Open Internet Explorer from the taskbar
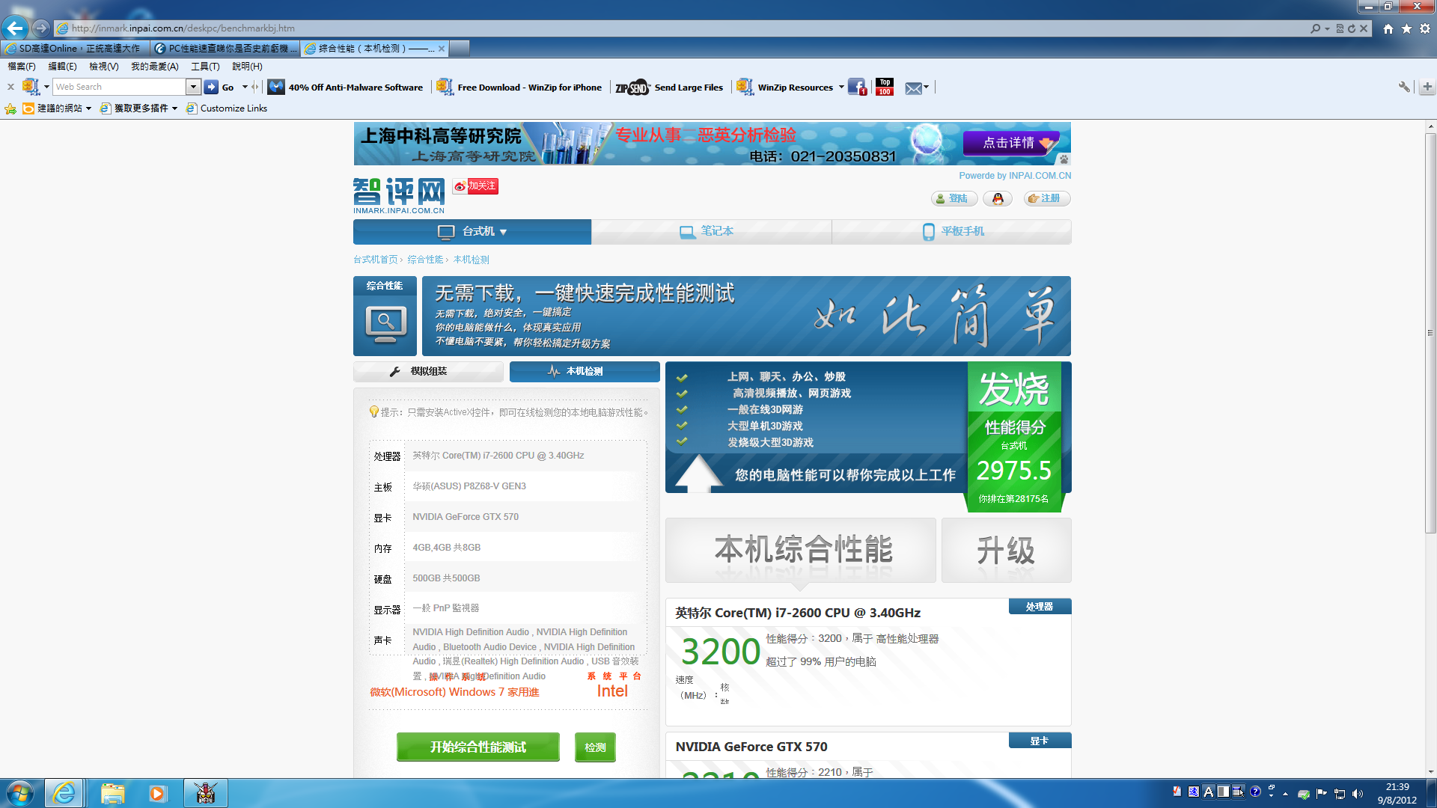Screen dimensions: 1437x808 click(64, 793)
